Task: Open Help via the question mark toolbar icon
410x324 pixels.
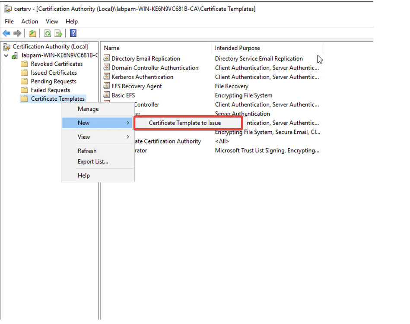Action: [x=73, y=33]
